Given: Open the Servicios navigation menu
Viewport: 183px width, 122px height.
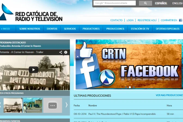Looking at the screenshot, I should pos(70,29).
